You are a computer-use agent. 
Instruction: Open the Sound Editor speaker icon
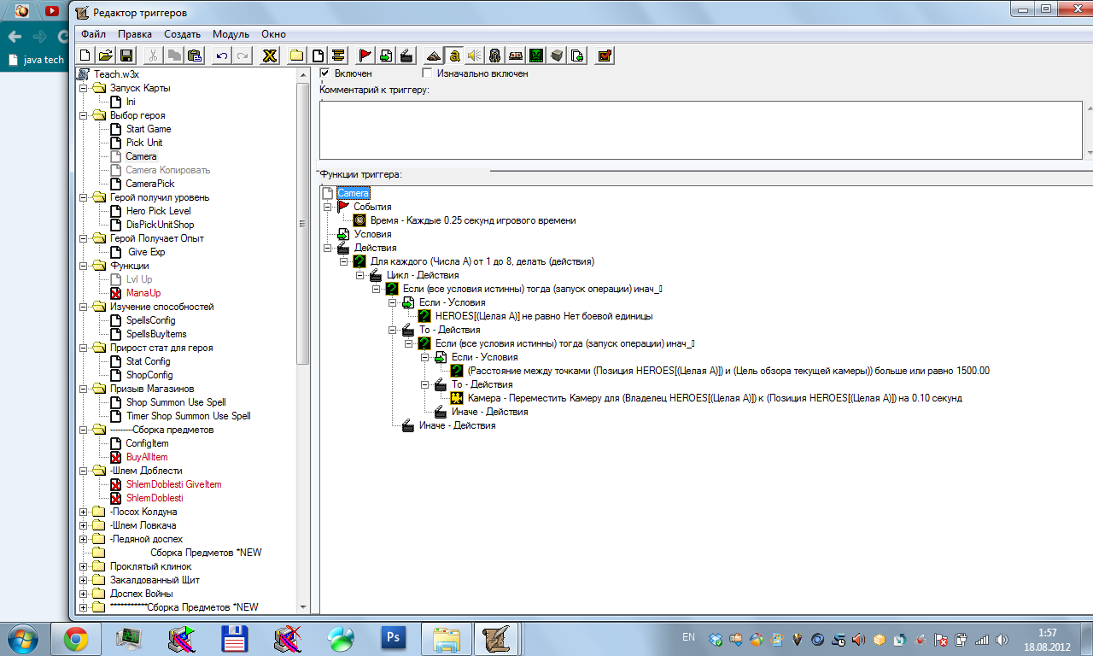coord(475,56)
